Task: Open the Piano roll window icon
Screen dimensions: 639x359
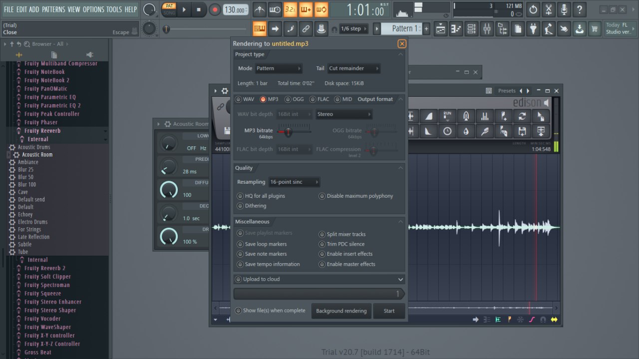Action: 456,28
